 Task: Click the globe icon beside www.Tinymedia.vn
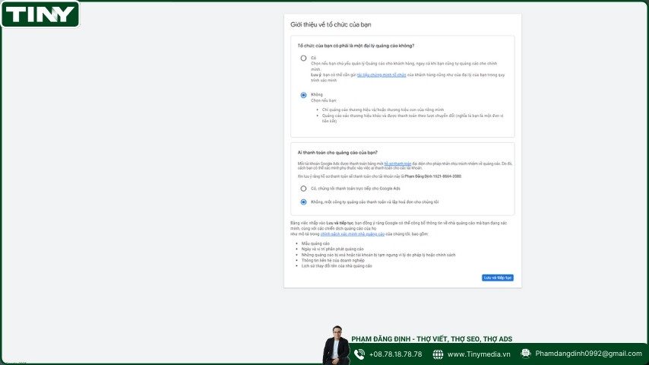click(x=438, y=354)
